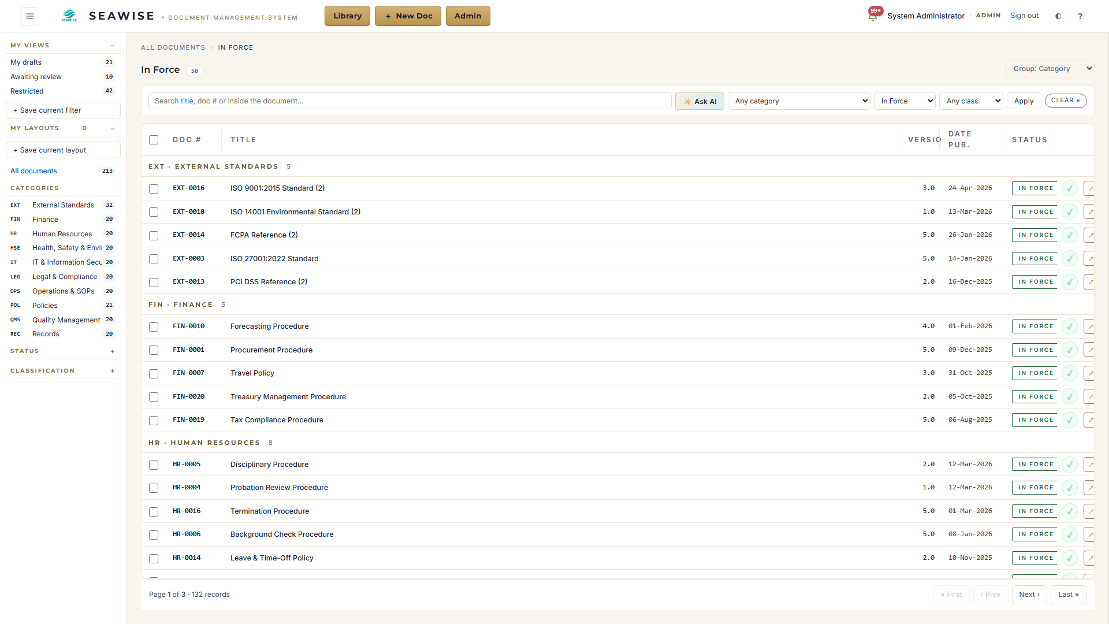Jump to the Last page
Screen dimensions: 1109x624
point(1069,595)
